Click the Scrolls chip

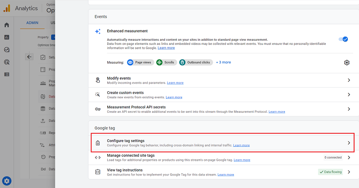(166, 62)
